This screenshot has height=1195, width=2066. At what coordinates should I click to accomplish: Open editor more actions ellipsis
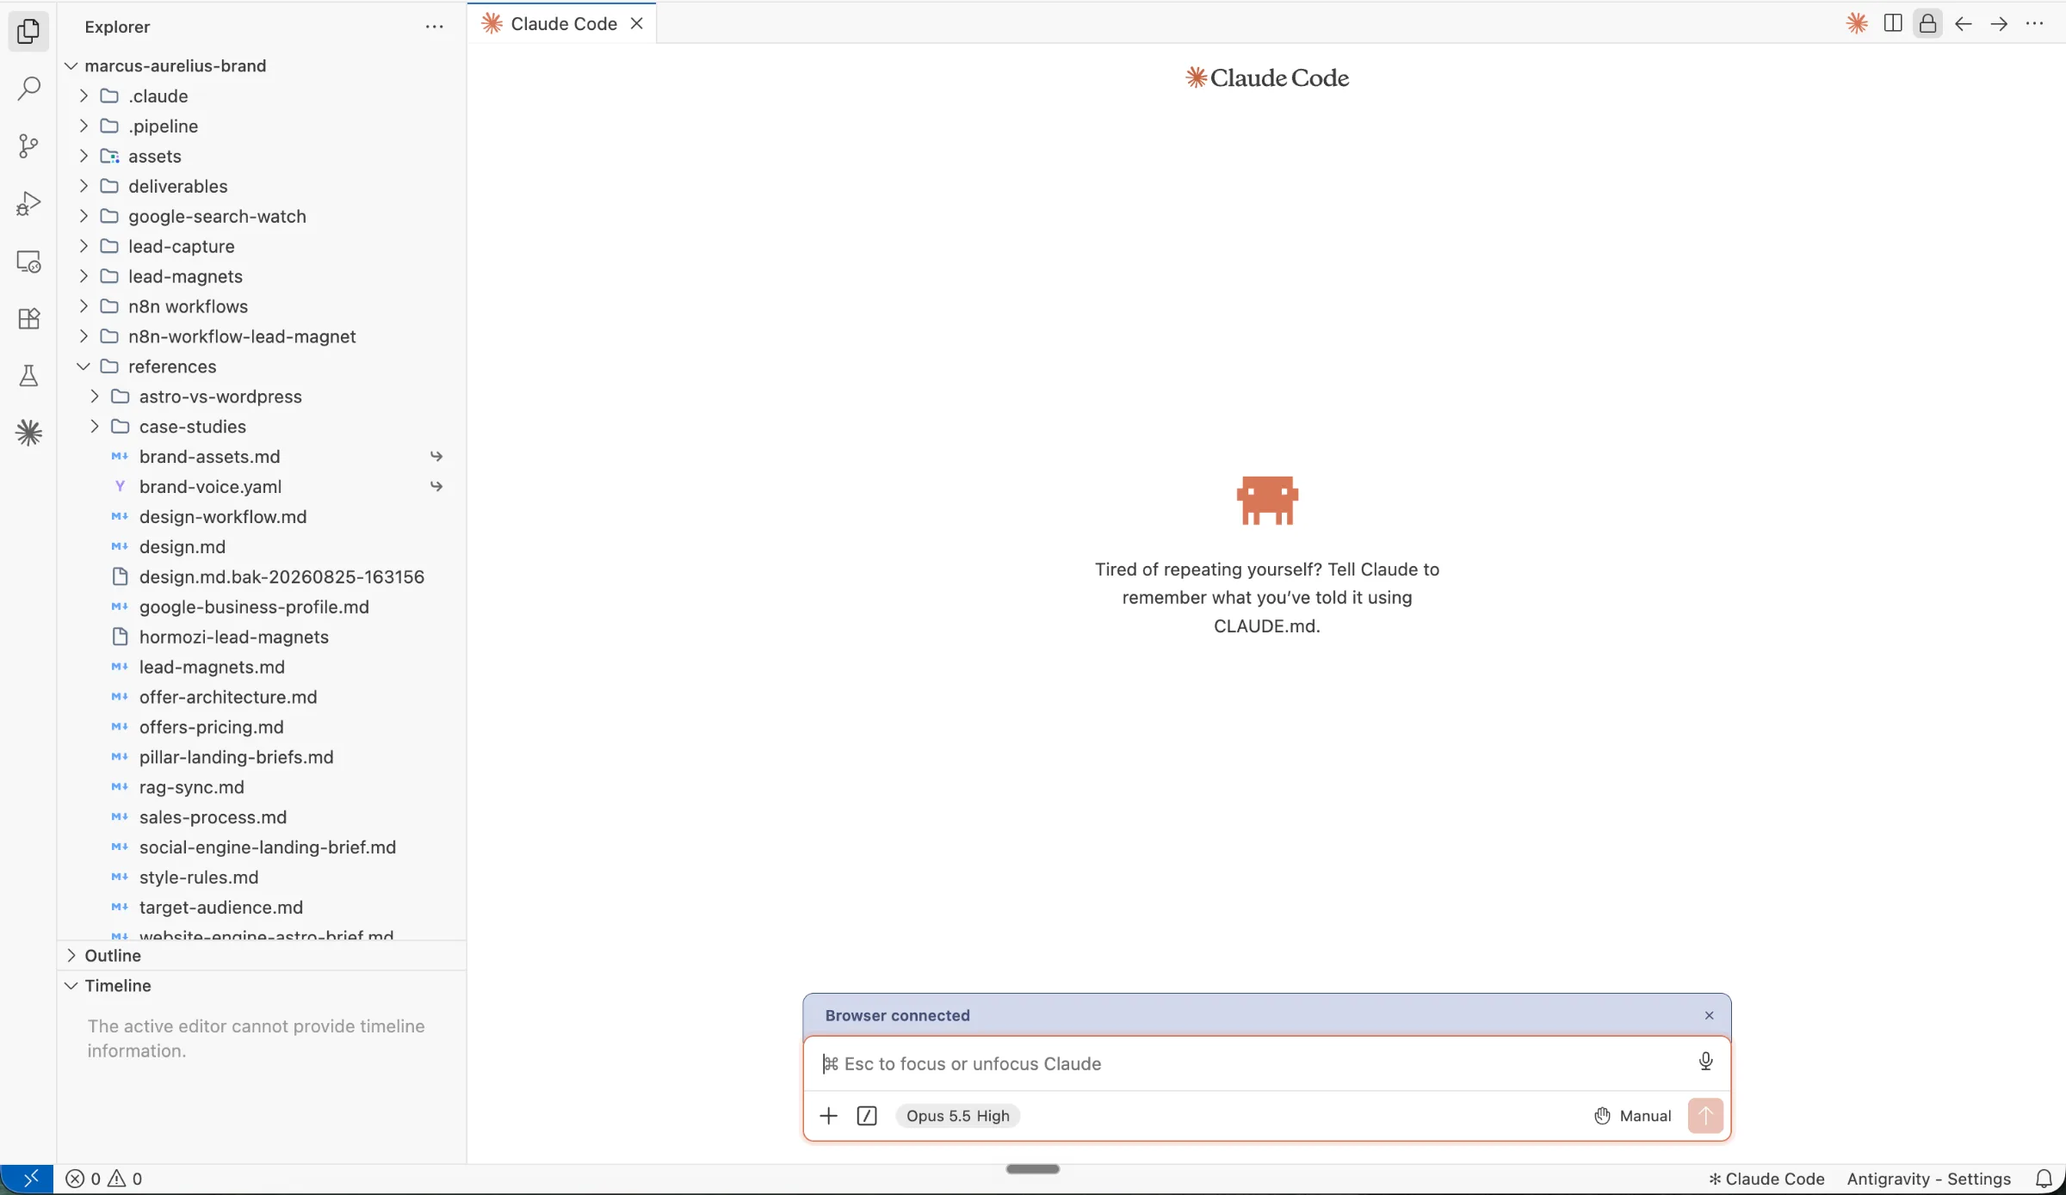click(2034, 23)
